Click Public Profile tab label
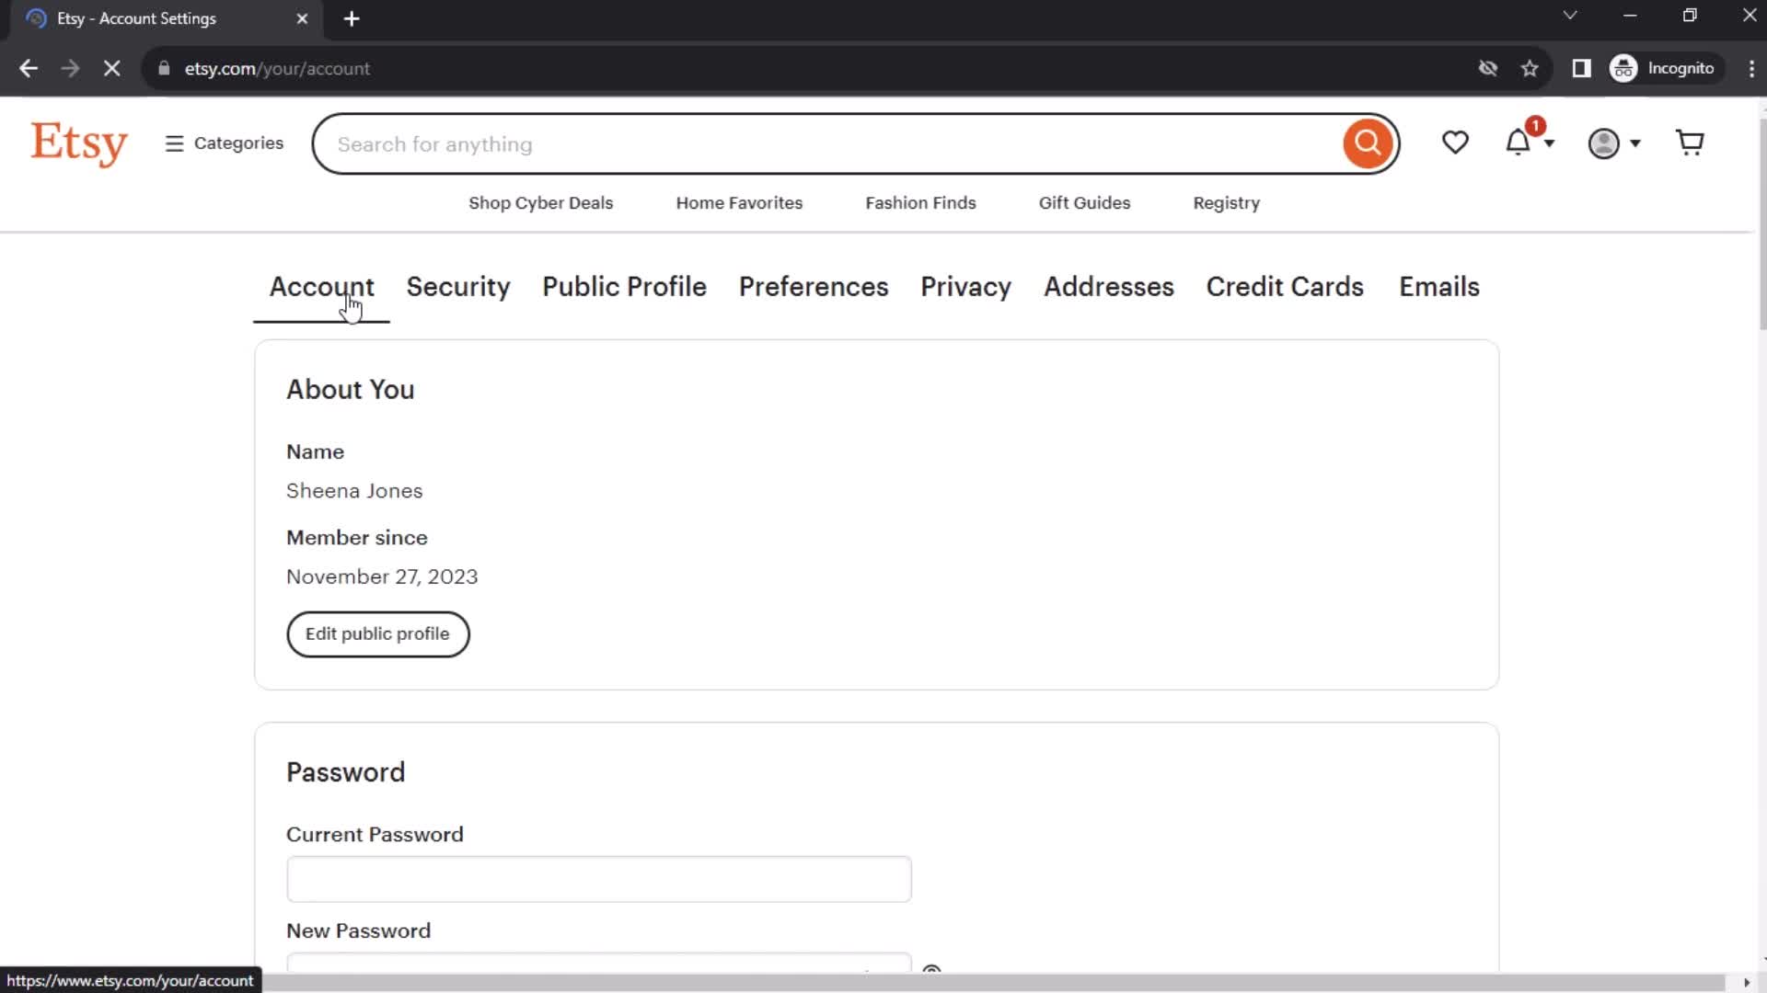The height and width of the screenshot is (993, 1767). point(624,288)
